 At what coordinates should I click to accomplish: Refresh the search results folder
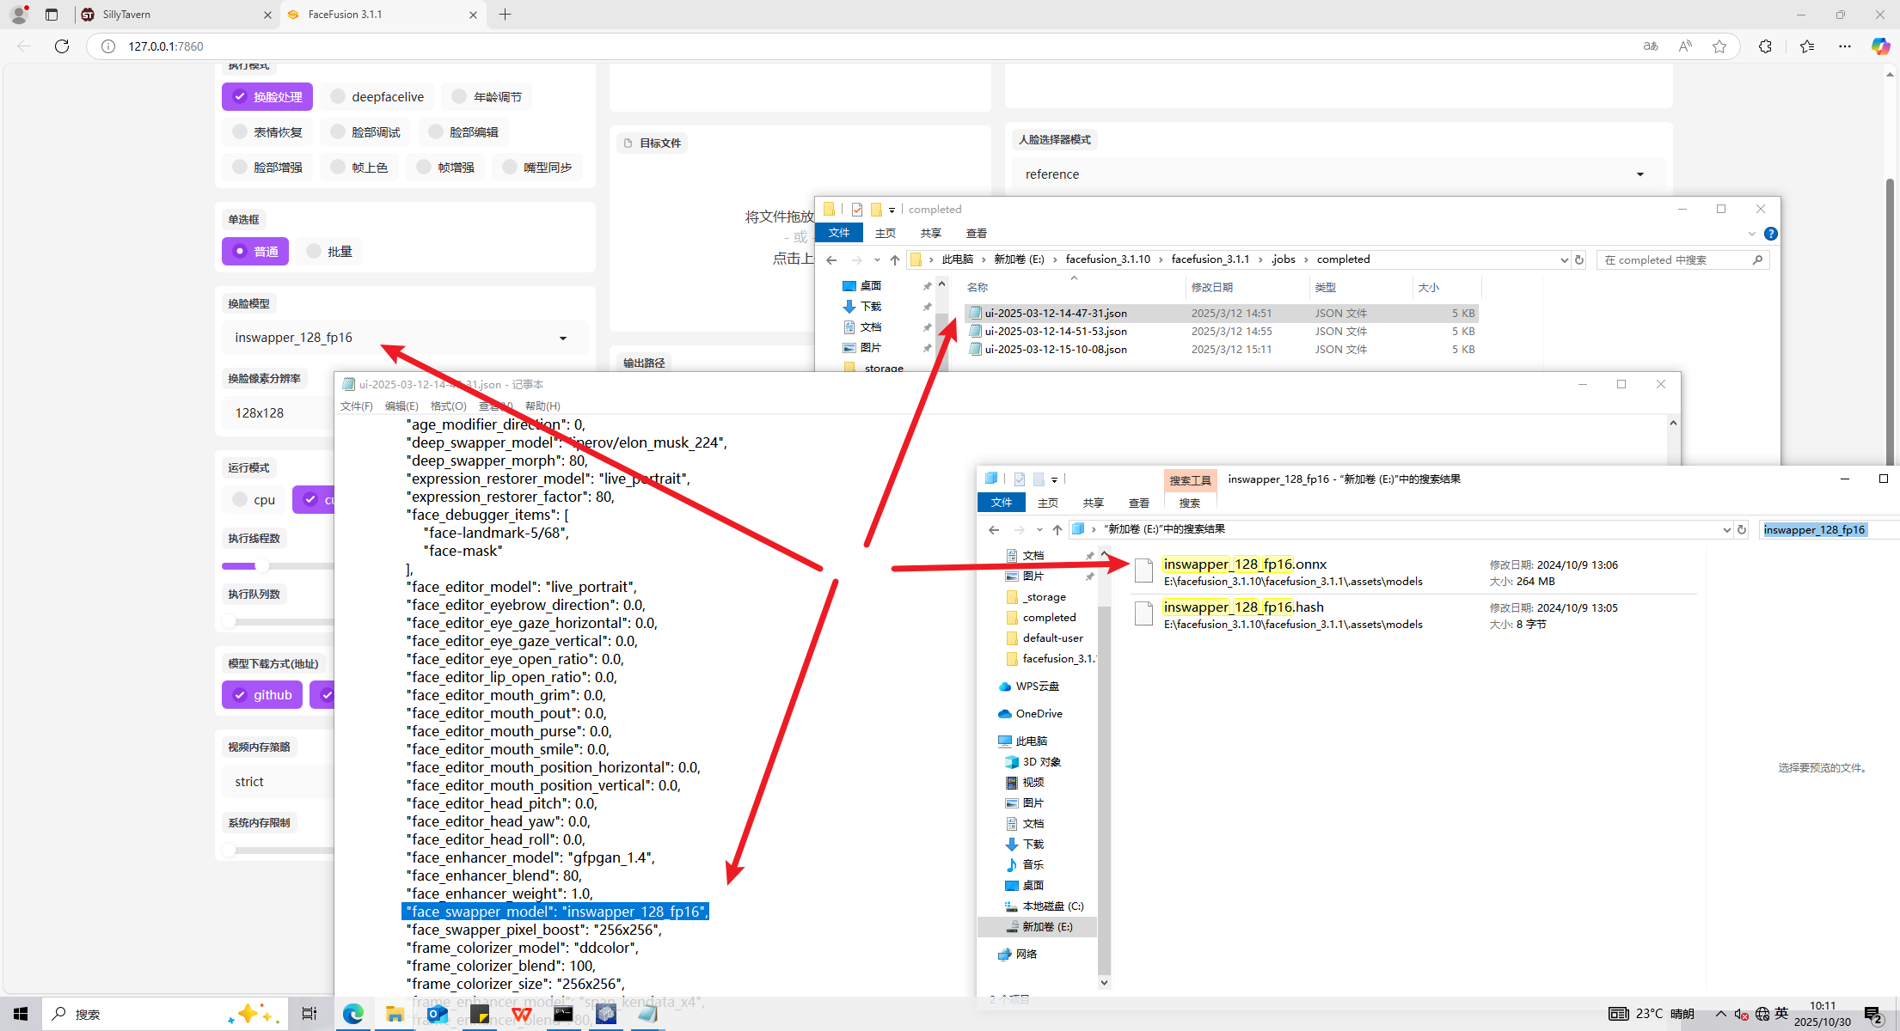[1742, 529]
